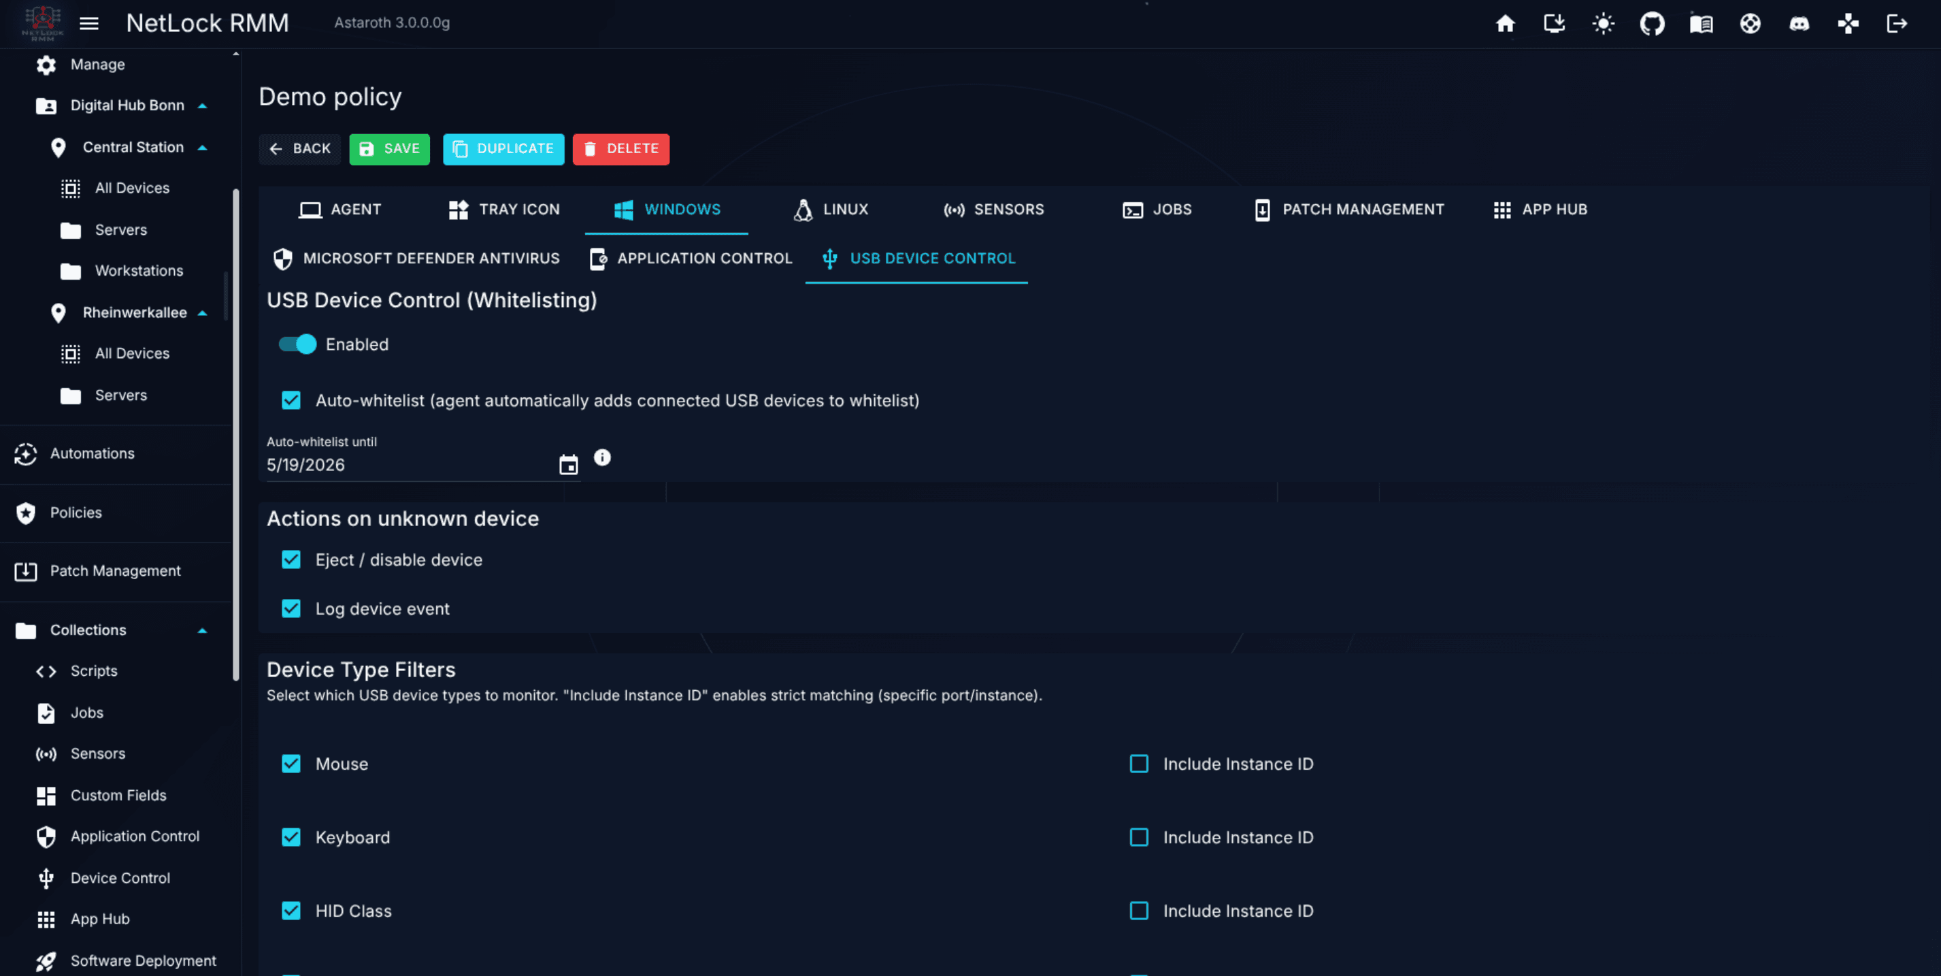Go to the home dashboard icon
The height and width of the screenshot is (976, 1941).
point(1505,23)
